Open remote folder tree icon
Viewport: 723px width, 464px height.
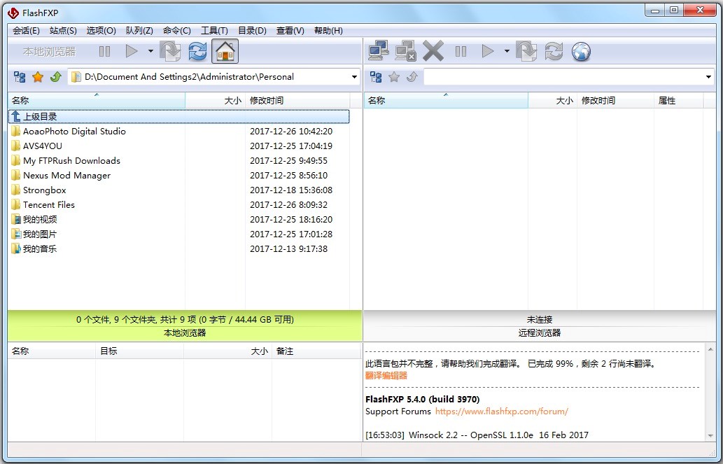[376, 77]
